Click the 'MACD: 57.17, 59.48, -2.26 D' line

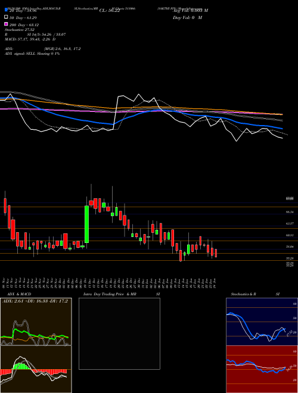click(x=30, y=39)
